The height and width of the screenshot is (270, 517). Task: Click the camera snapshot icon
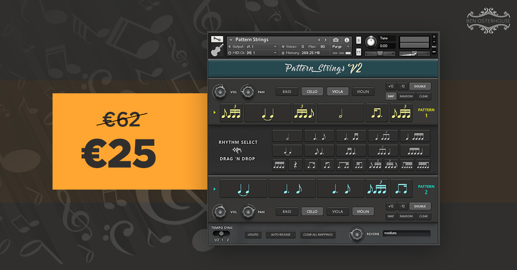[336, 40]
